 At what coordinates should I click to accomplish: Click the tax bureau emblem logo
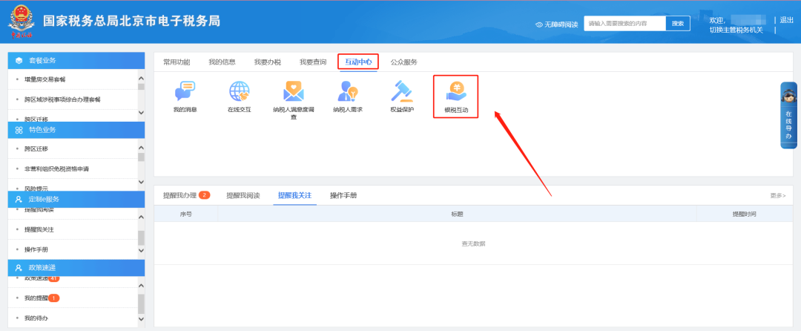click(21, 22)
